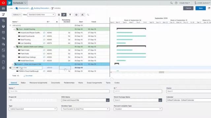Switch to grid-only table view icon
The height and width of the screenshot is (118, 211).
tap(59, 15)
